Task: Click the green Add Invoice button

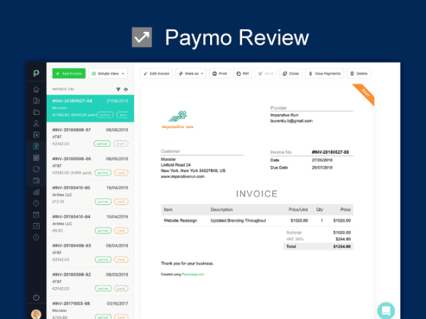Action: [x=69, y=73]
